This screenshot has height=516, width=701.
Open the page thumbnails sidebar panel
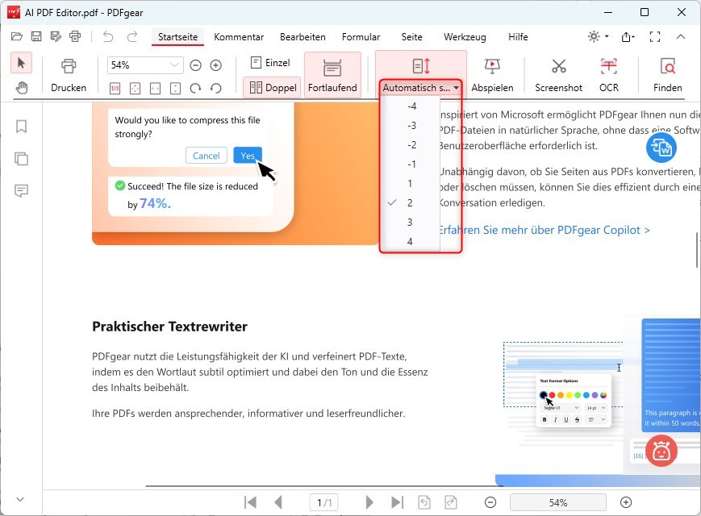[21, 159]
